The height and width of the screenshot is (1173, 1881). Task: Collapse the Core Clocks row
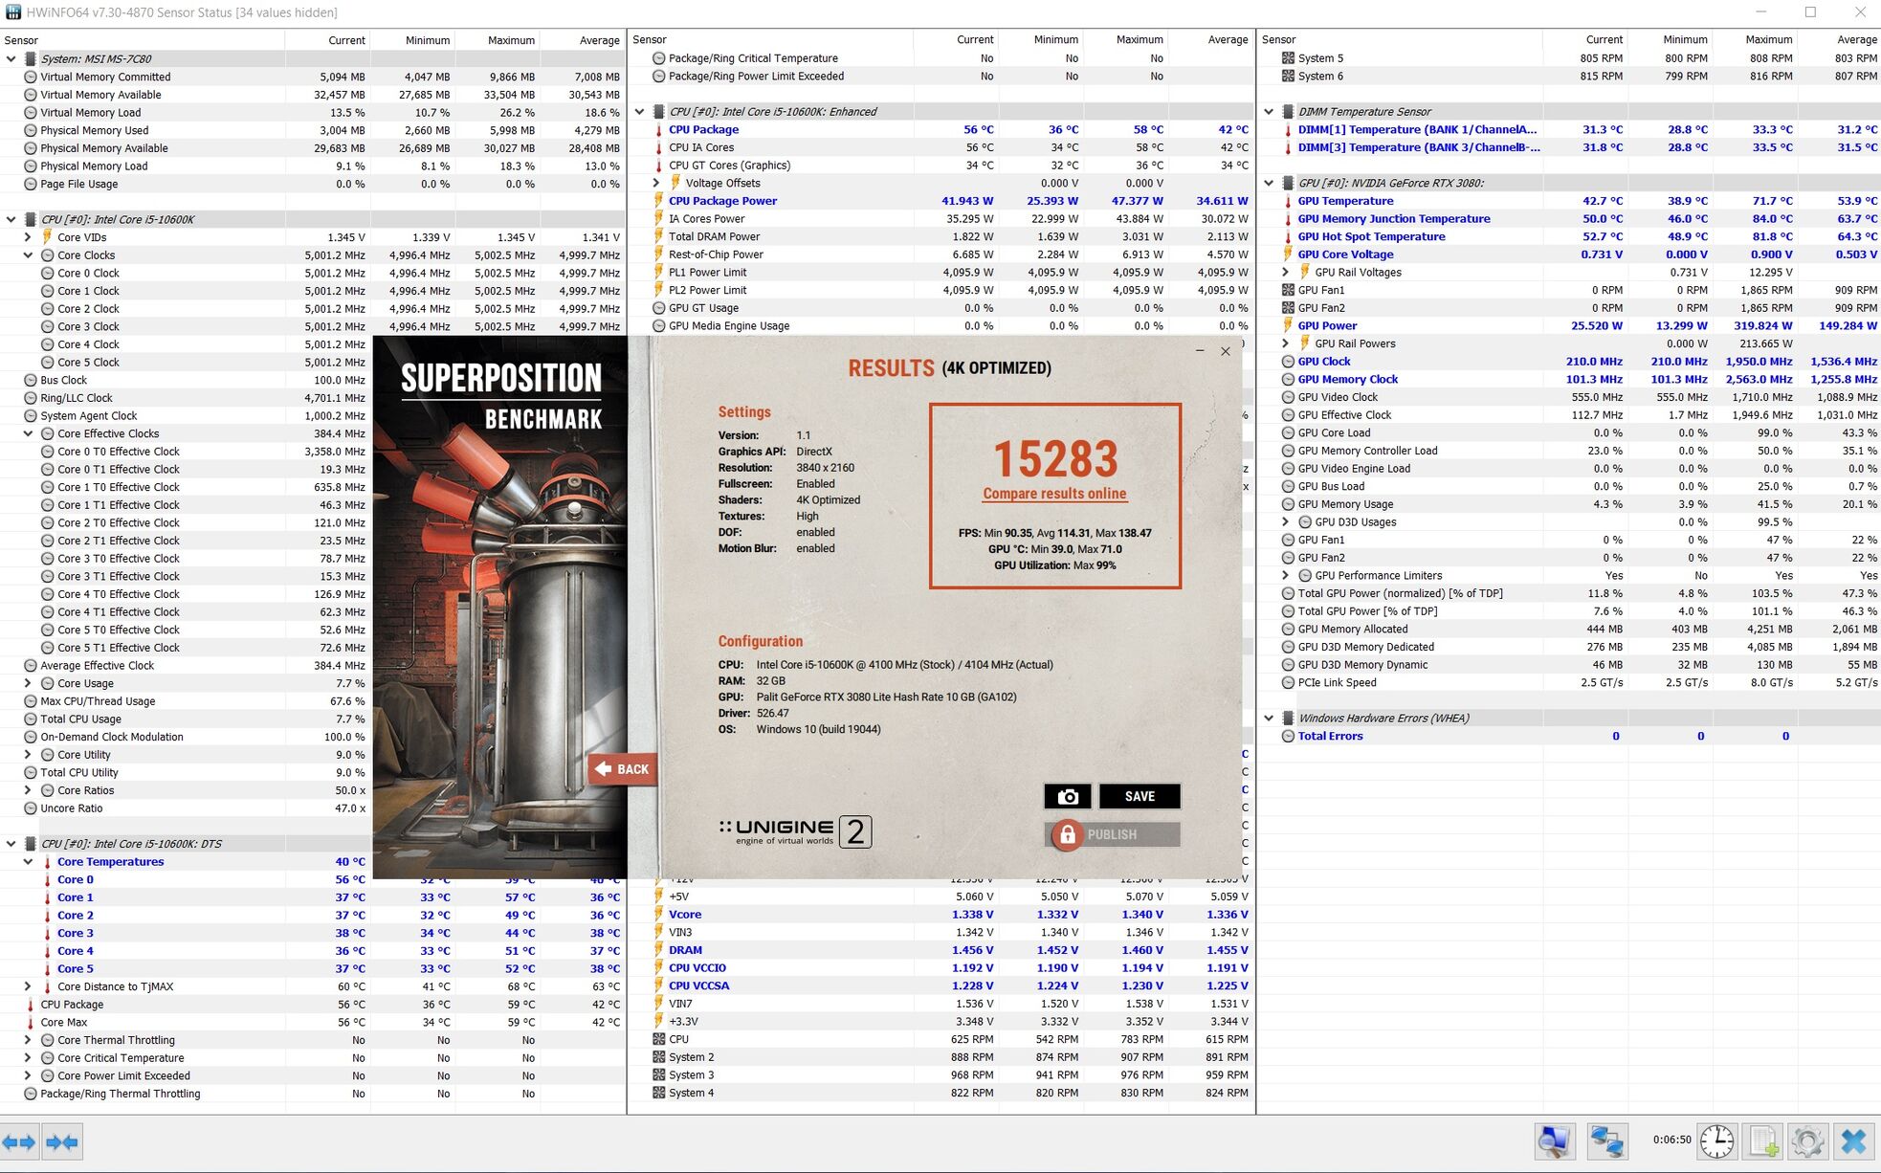[28, 255]
